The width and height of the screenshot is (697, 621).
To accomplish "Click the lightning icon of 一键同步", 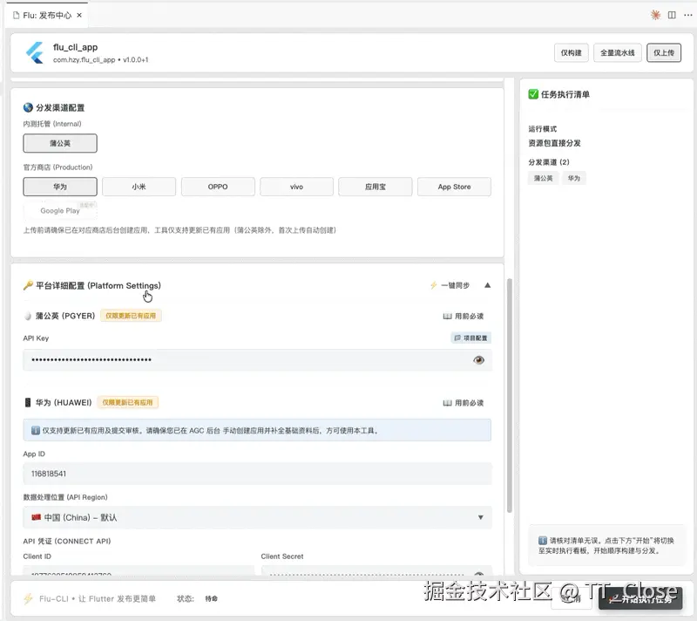I will coord(434,285).
